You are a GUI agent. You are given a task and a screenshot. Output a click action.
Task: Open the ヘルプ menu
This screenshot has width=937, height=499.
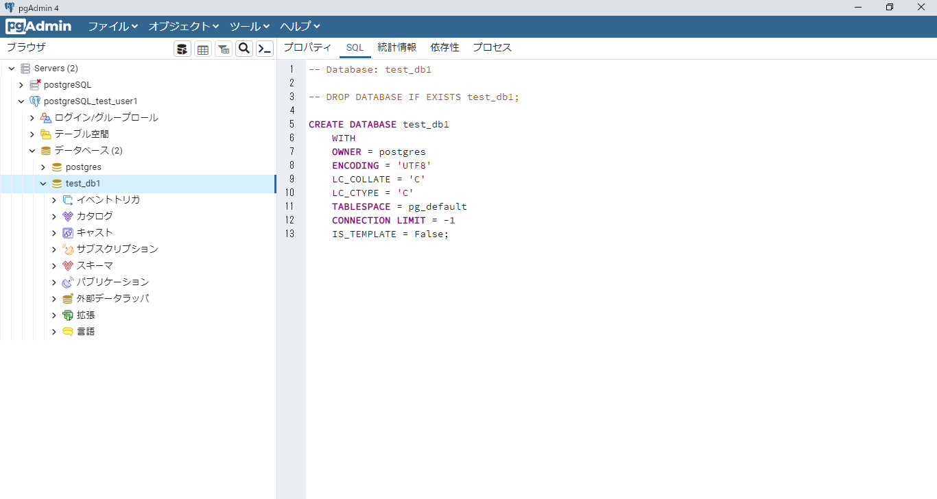[300, 27]
